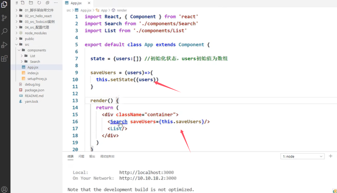The image size is (337, 193).
Task: Click the './components/List' import path
Action: pos(160,31)
